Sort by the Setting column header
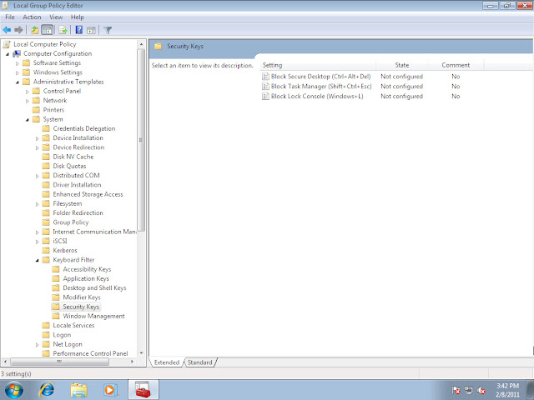534x400 pixels. (319, 65)
